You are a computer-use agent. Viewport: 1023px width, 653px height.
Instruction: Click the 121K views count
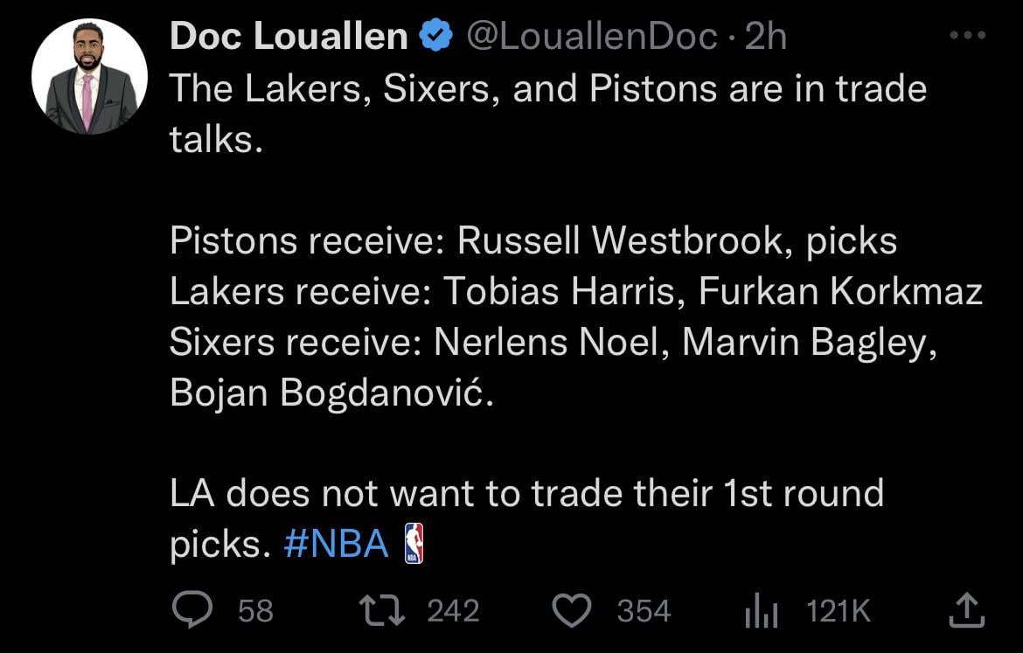pyautogui.click(x=839, y=611)
